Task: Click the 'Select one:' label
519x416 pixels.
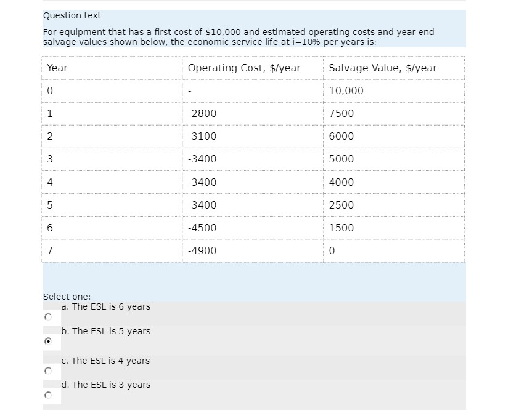Action: click(x=60, y=296)
